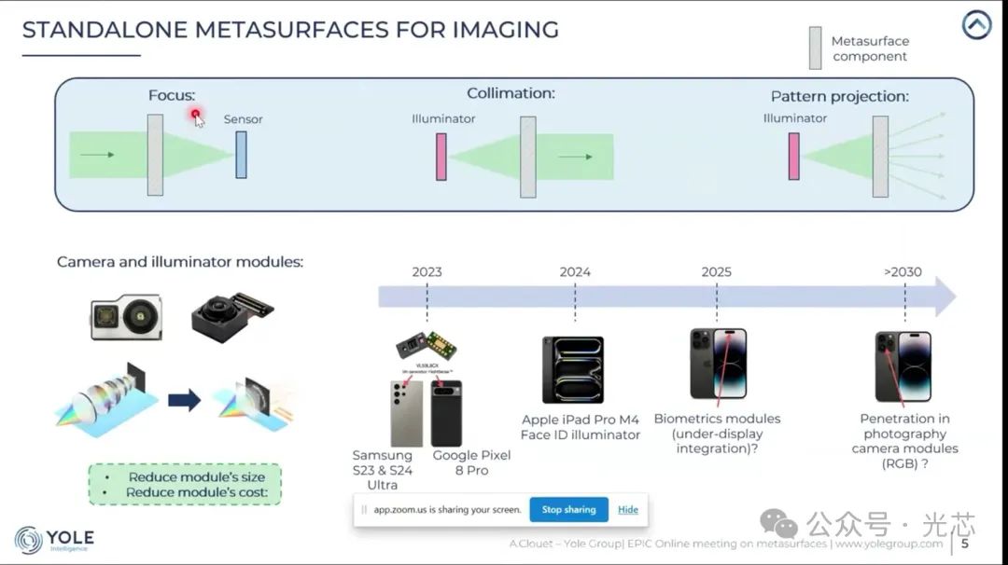
Task: Click the Metasurface component legend swatch
Action: point(815,48)
